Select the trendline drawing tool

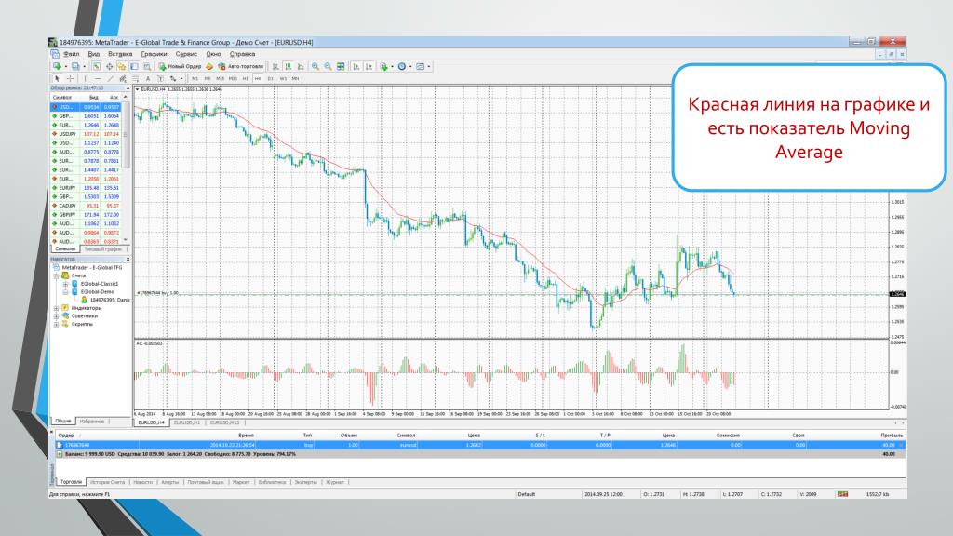111,78
